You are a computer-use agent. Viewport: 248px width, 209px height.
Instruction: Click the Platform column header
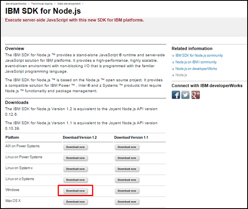point(12,137)
